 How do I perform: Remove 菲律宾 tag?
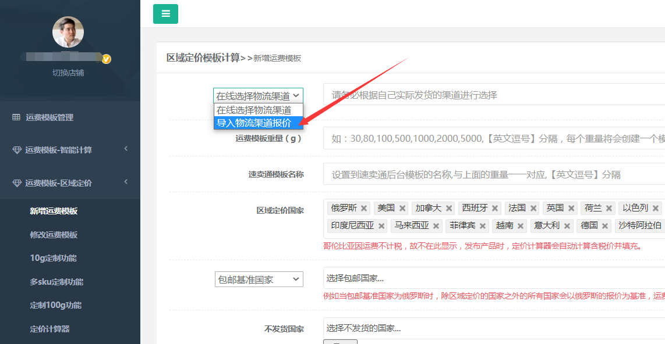pyautogui.click(x=483, y=226)
